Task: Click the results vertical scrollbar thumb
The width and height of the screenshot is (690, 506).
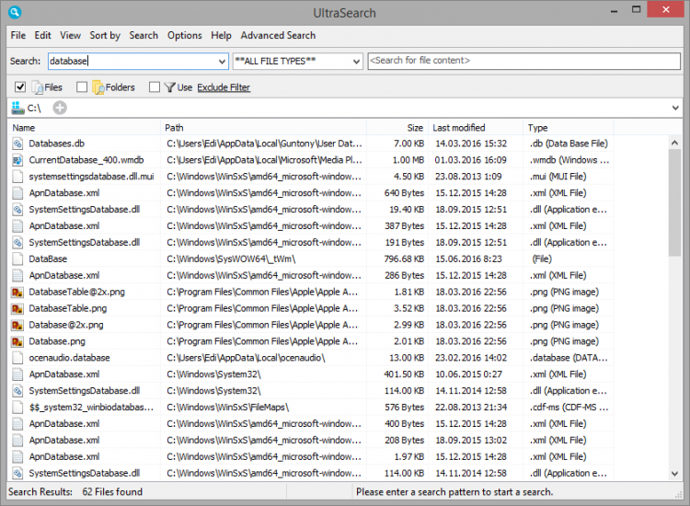Action: click(x=674, y=202)
